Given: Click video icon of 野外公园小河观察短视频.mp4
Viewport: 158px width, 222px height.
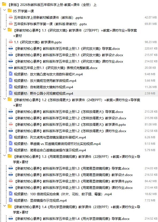Looking at the screenshot, I should 11,93.
